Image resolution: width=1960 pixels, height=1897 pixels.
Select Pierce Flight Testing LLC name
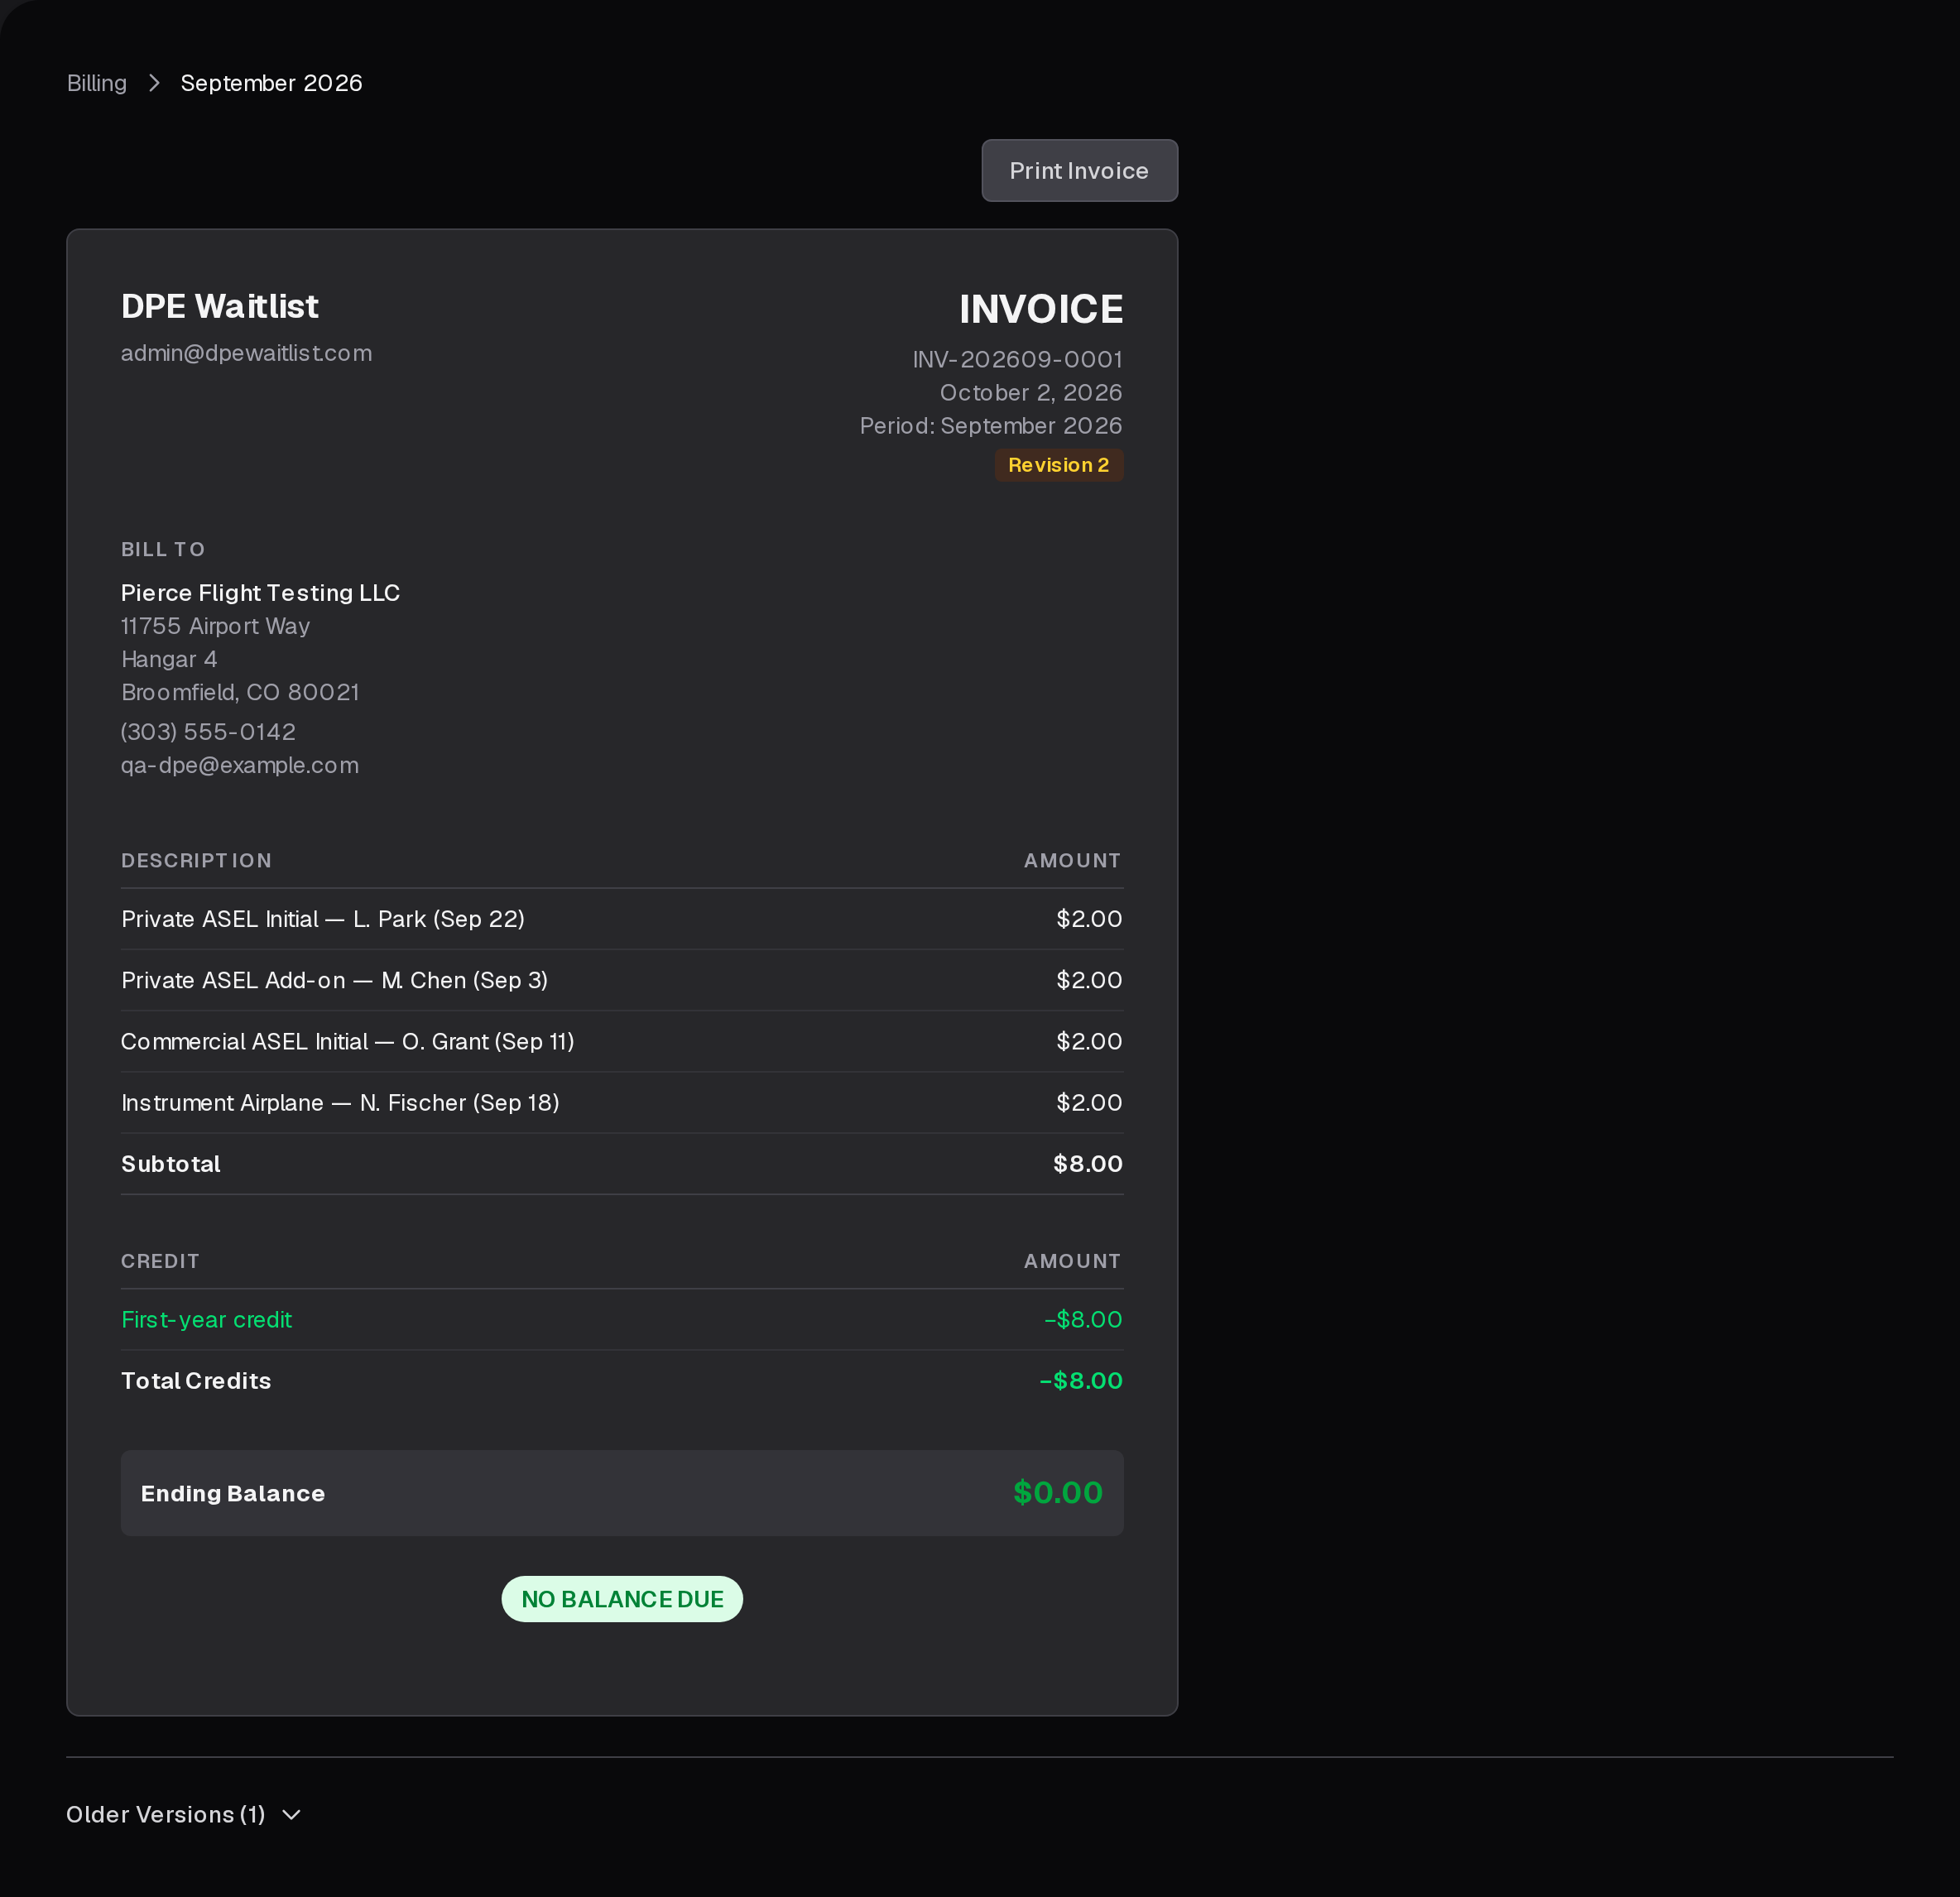click(x=260, y=593)
